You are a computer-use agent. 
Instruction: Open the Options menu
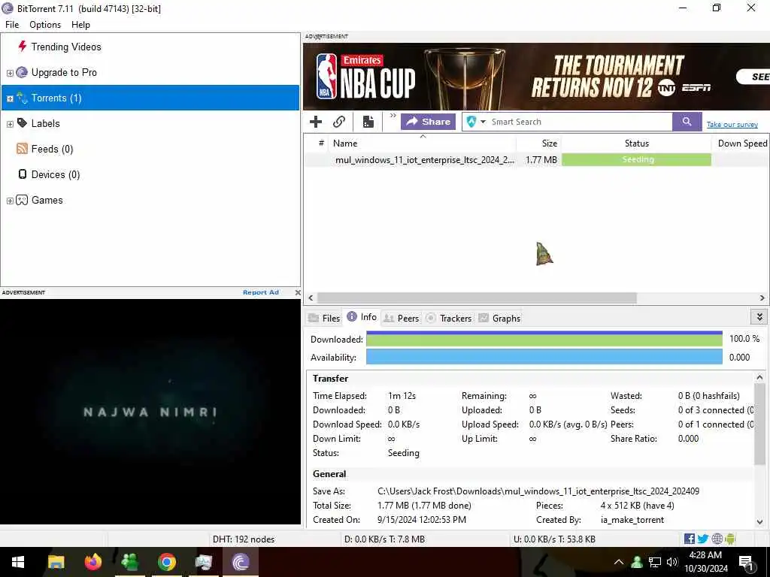(45, 25)
